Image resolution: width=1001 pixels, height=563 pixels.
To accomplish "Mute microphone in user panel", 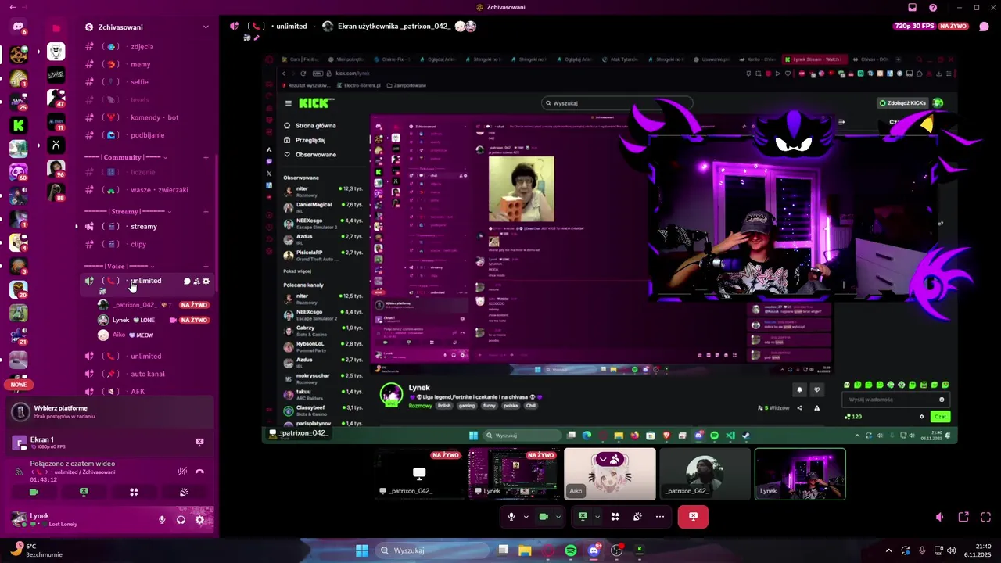I will tap(163, 519).
